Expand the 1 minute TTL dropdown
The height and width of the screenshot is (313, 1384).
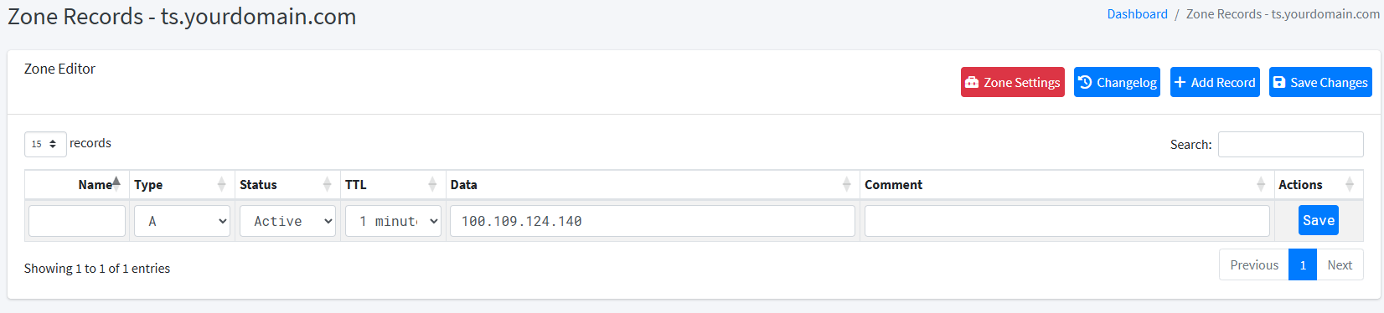point(393,221)
